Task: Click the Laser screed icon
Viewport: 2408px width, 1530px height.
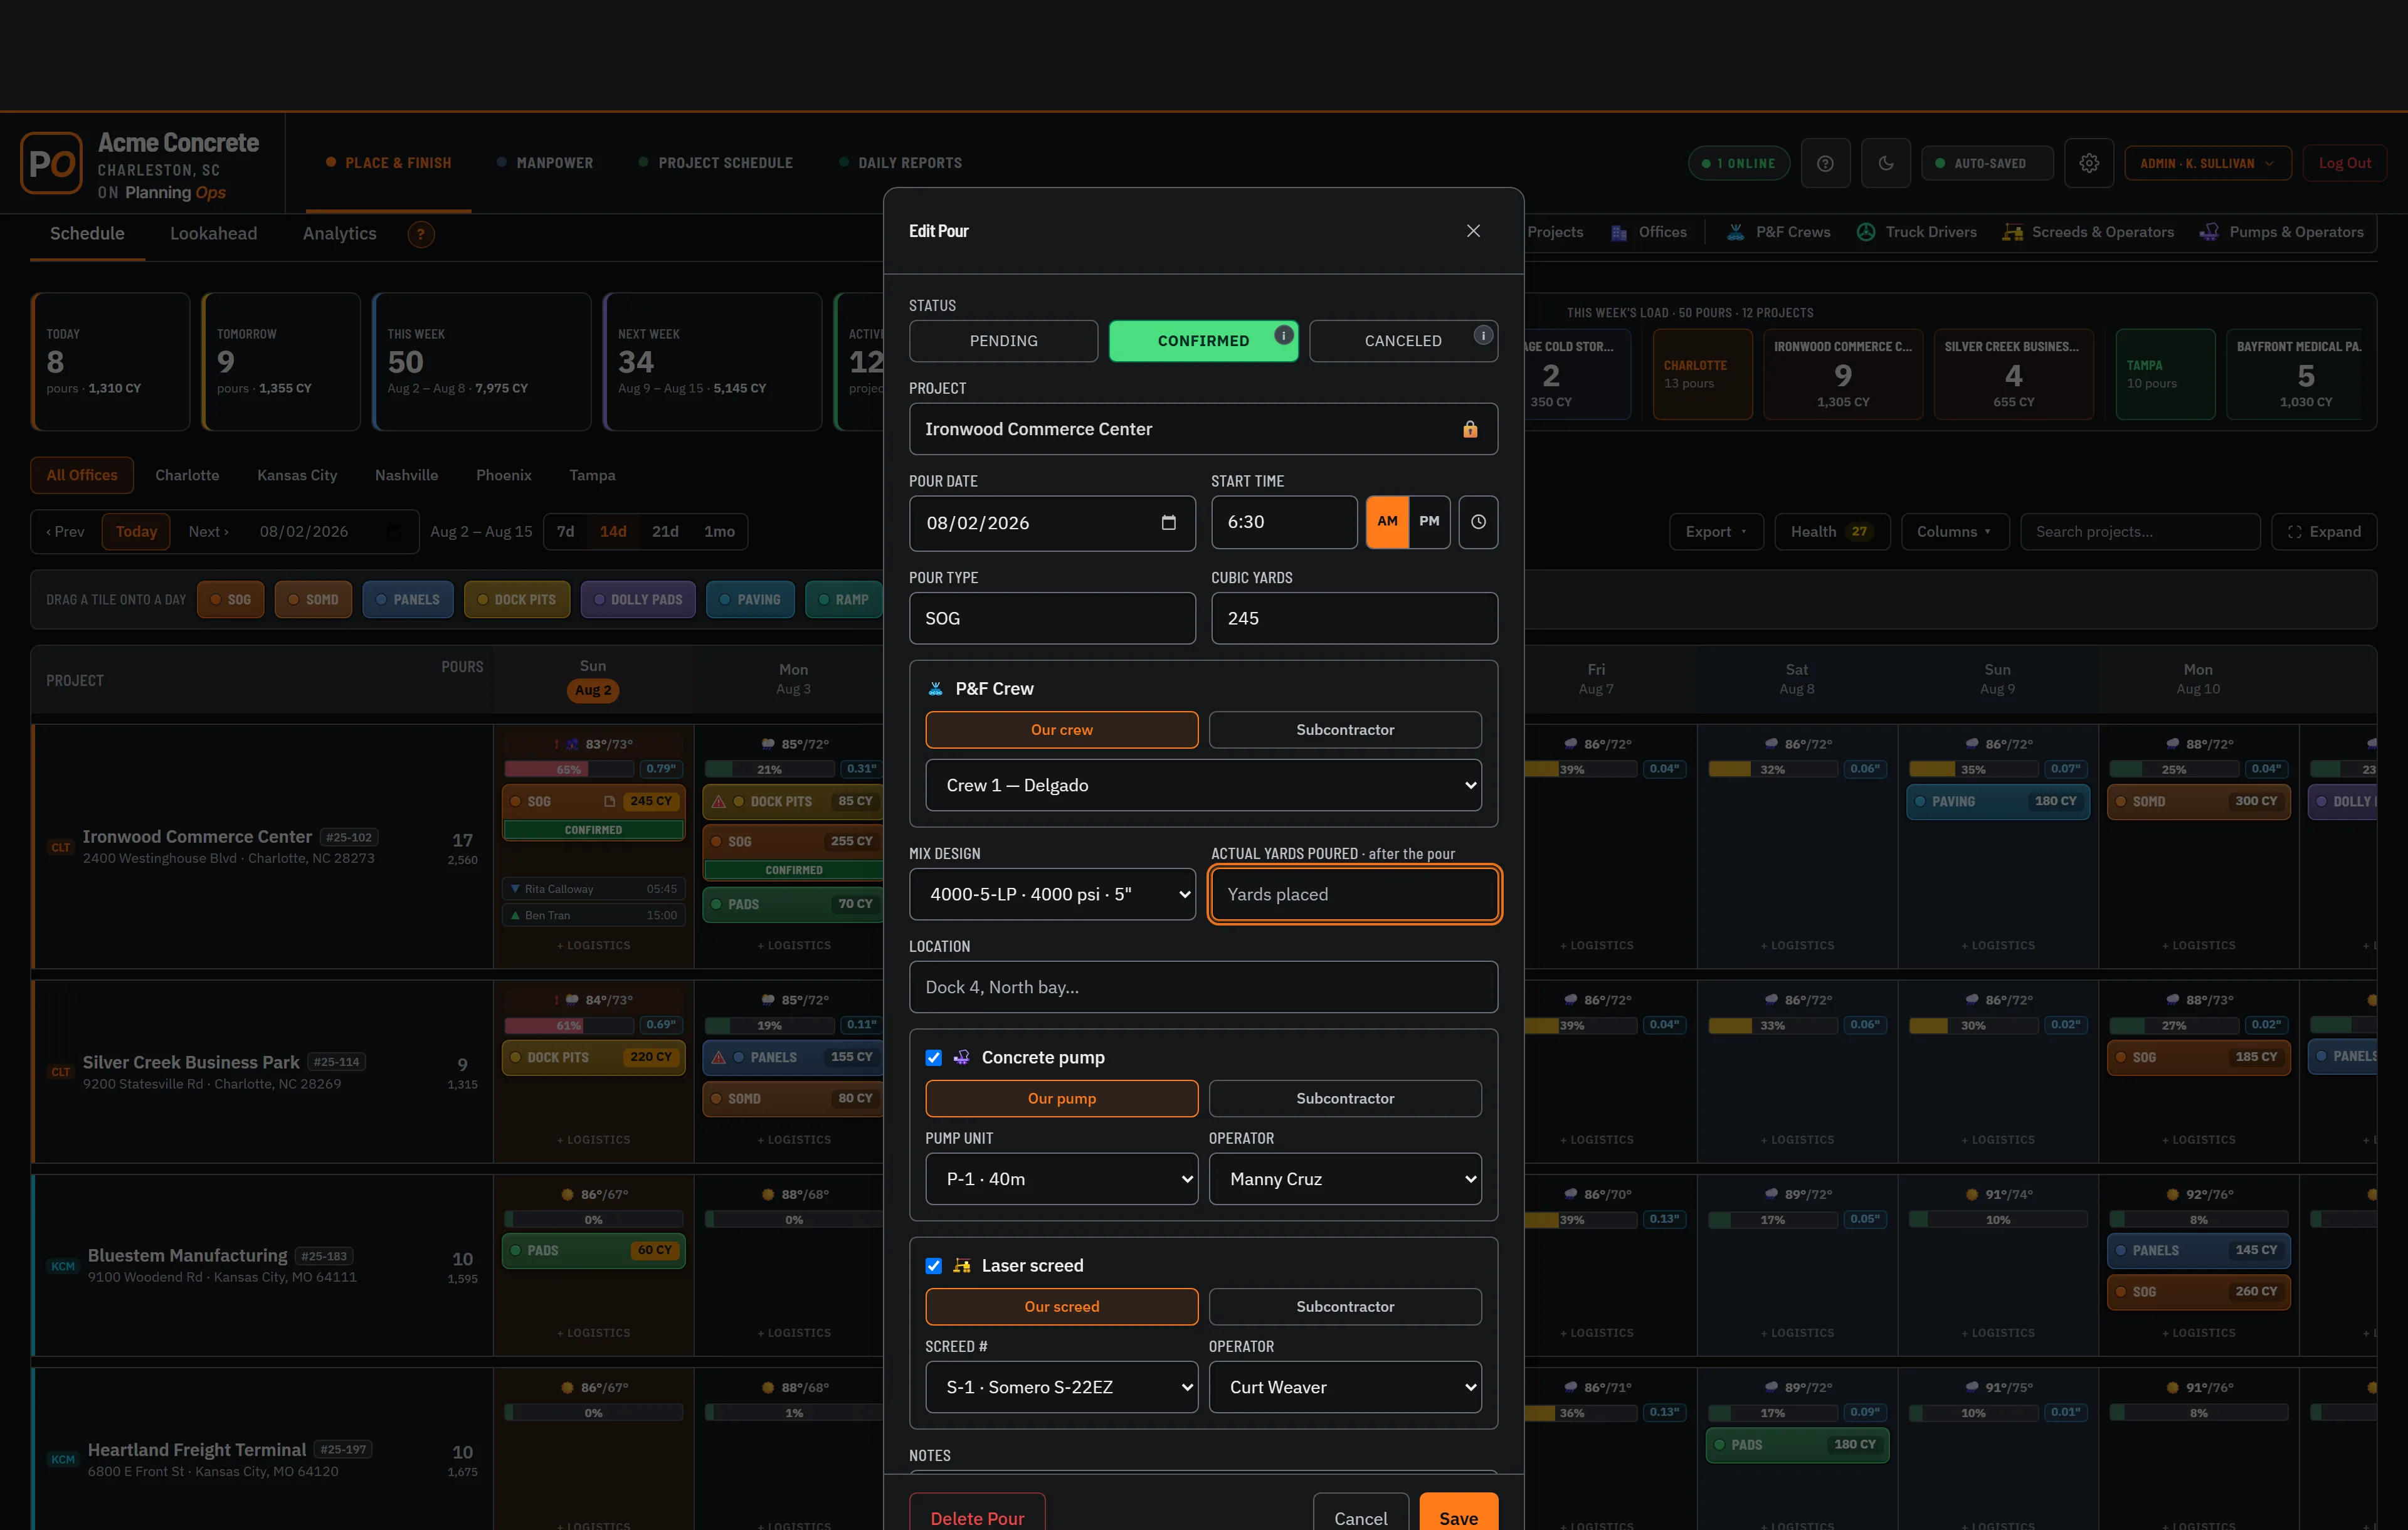Action: (x=961, y=1266)
